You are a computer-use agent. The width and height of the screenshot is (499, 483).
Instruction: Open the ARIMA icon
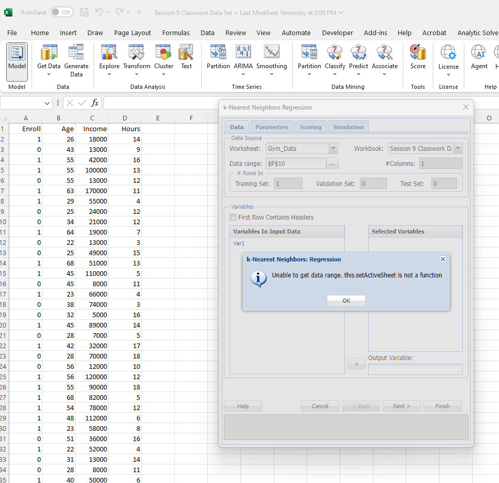(x=243, y=60)
